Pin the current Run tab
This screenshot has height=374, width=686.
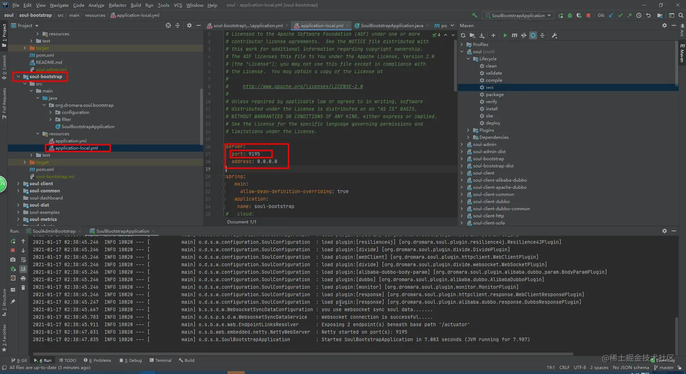pos(13,301)
